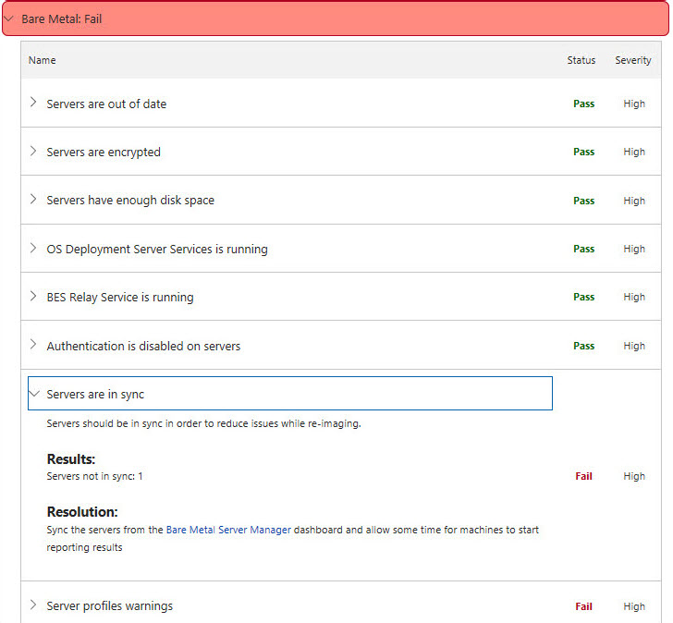The width and height of the screenshot is (673, 623).
Task: Click High severity for BES Relay Service
Action: [x=634, y=297]
